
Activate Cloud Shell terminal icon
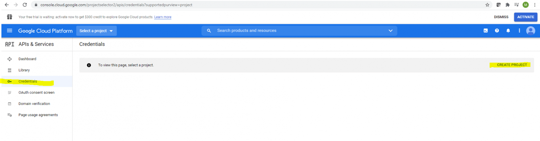point(486,31)
